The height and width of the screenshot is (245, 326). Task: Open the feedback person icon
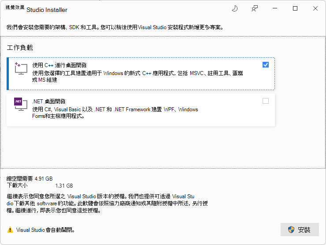[255, 8]
